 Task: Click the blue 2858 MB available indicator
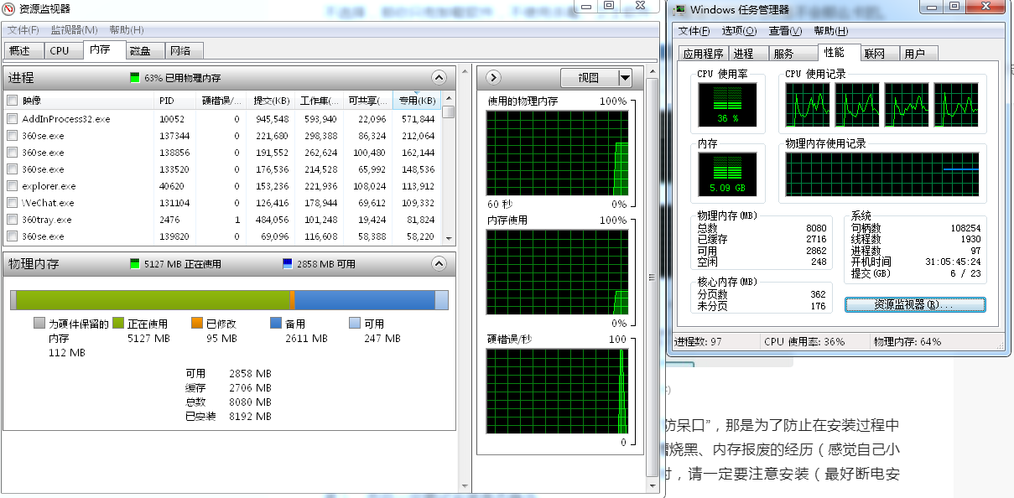[x=288, y=263]
